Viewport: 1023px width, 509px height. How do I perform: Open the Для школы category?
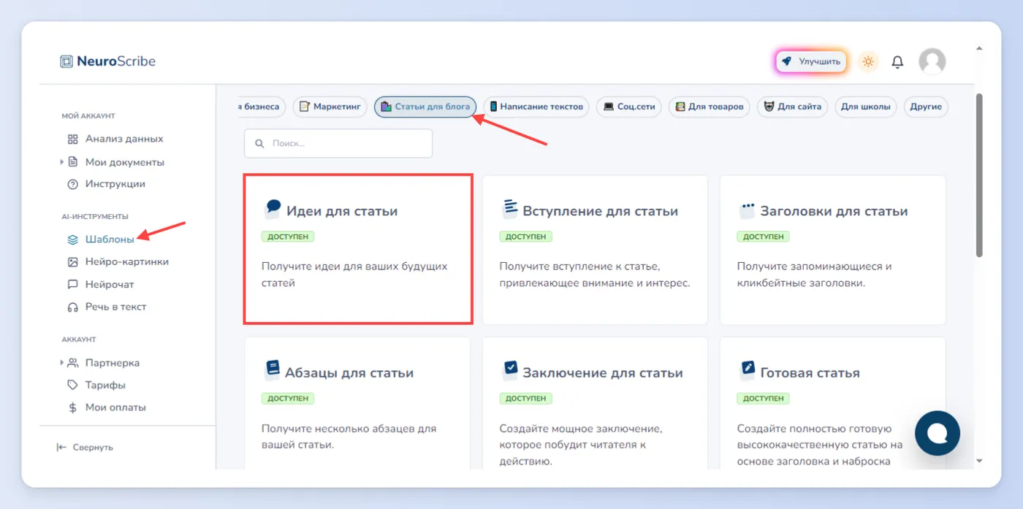[866, 107]
